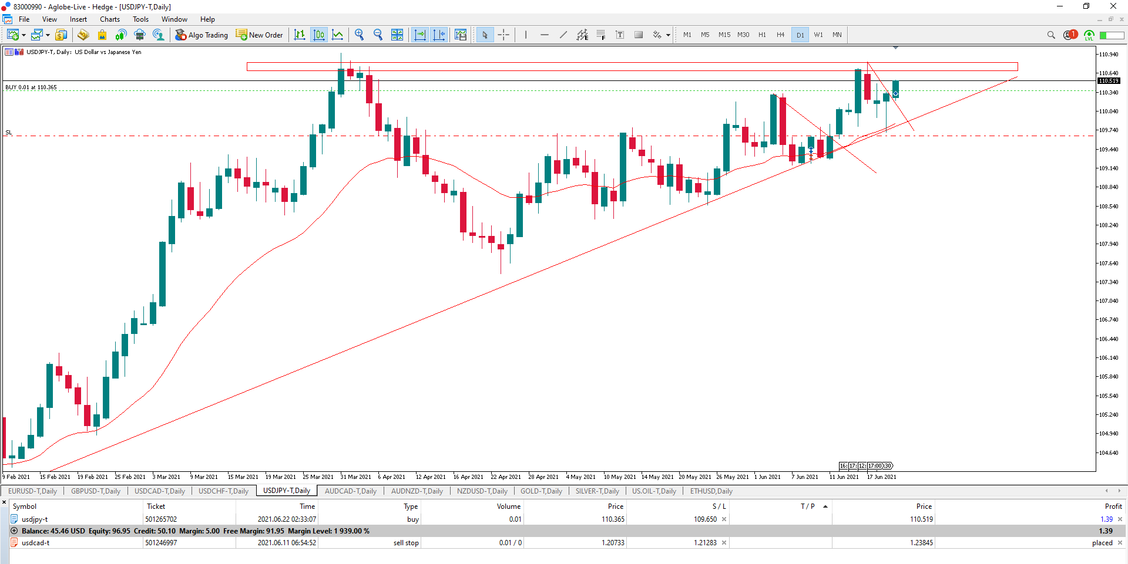This screenshot has height=564, width=1128.
Task: Open the VPS cloud hosting icon
Action: point(140,35)
